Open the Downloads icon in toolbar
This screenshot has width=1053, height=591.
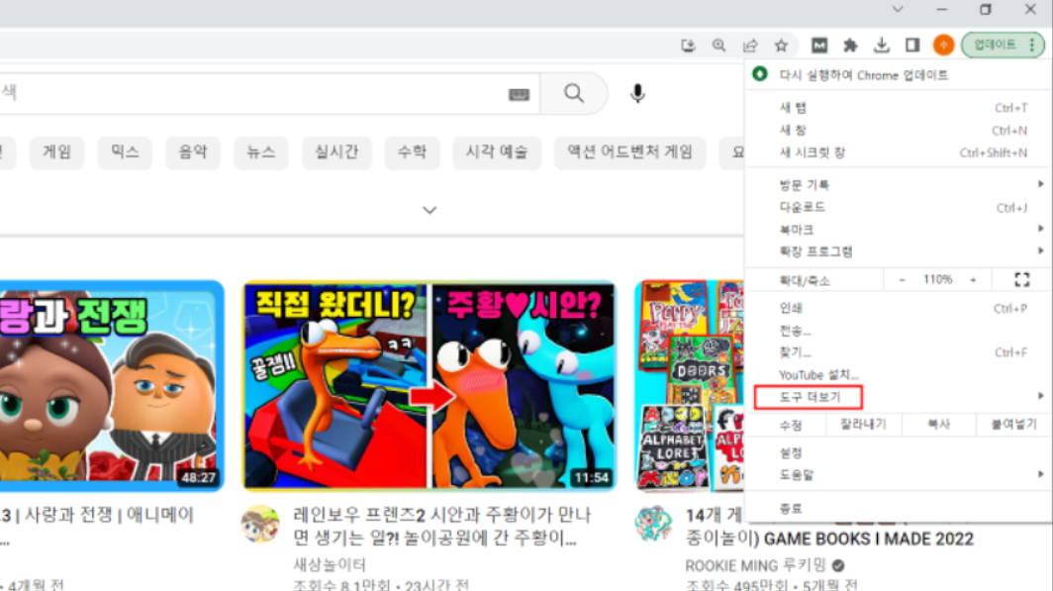click(881, 46)
